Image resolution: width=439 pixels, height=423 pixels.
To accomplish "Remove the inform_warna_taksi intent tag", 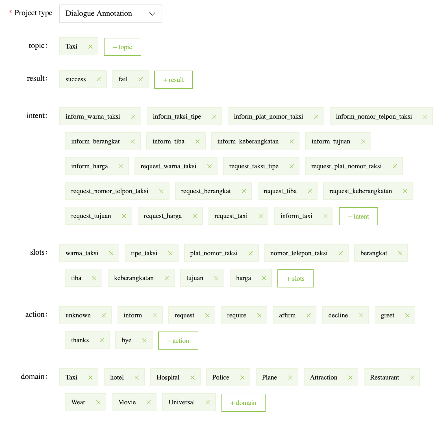I will 133,117.
